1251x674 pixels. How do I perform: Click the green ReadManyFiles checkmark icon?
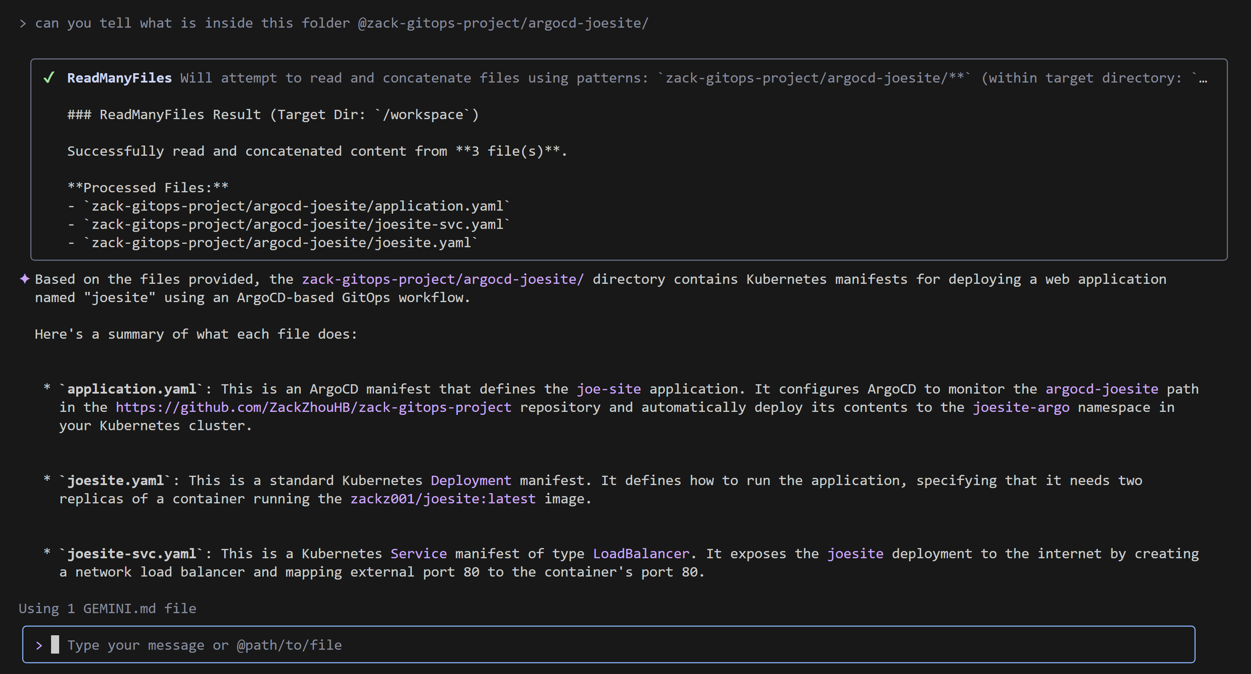[x=49, y=78]
